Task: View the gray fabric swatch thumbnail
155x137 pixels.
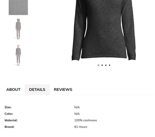Action: 18,8
